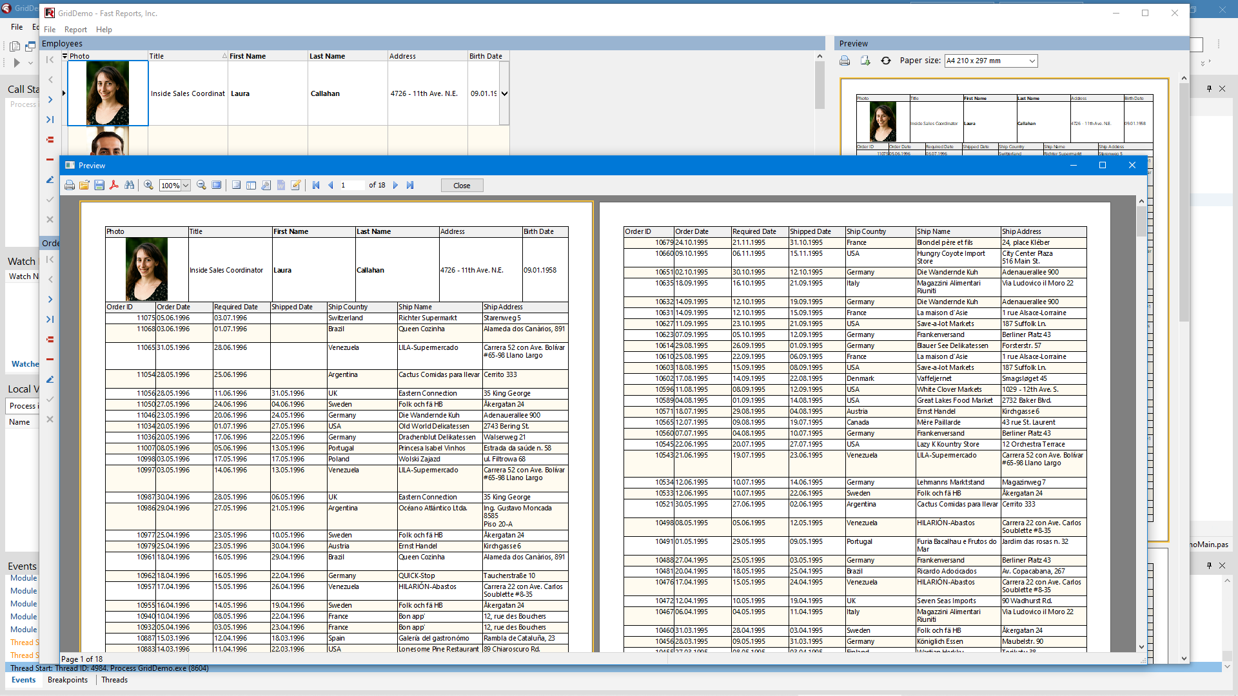Save the report with diskette icon

99,186
